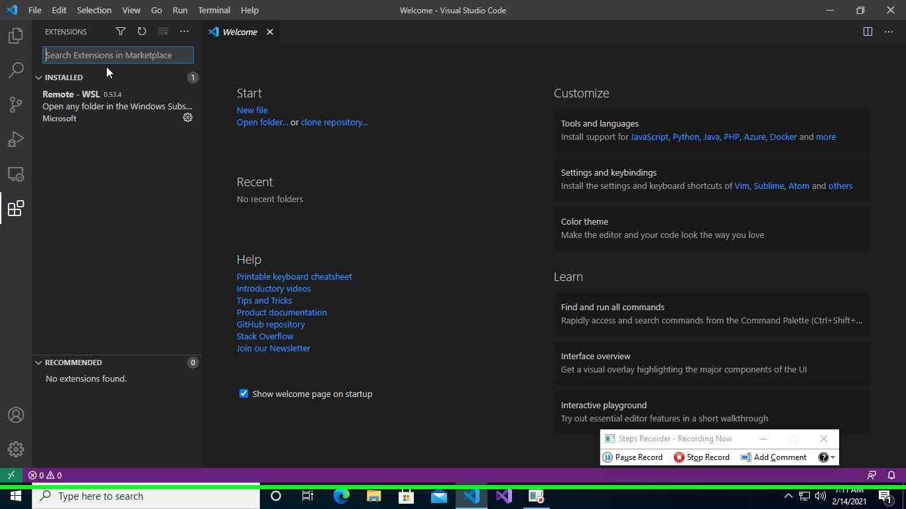Open the Tips and Tricks link

click(x=264, y=300)
